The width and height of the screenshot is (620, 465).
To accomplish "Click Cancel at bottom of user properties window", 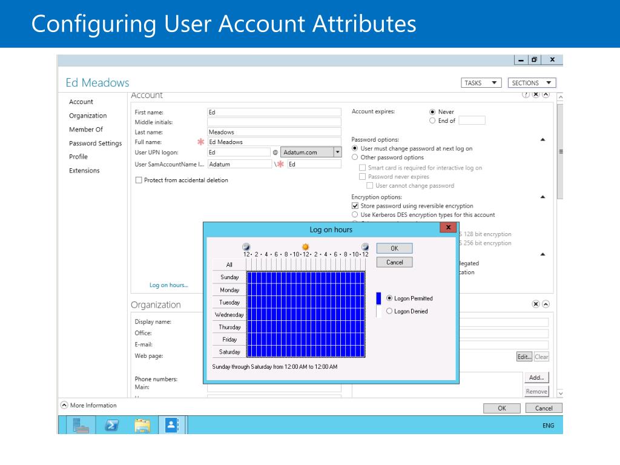I will click(x=544, y=408).
